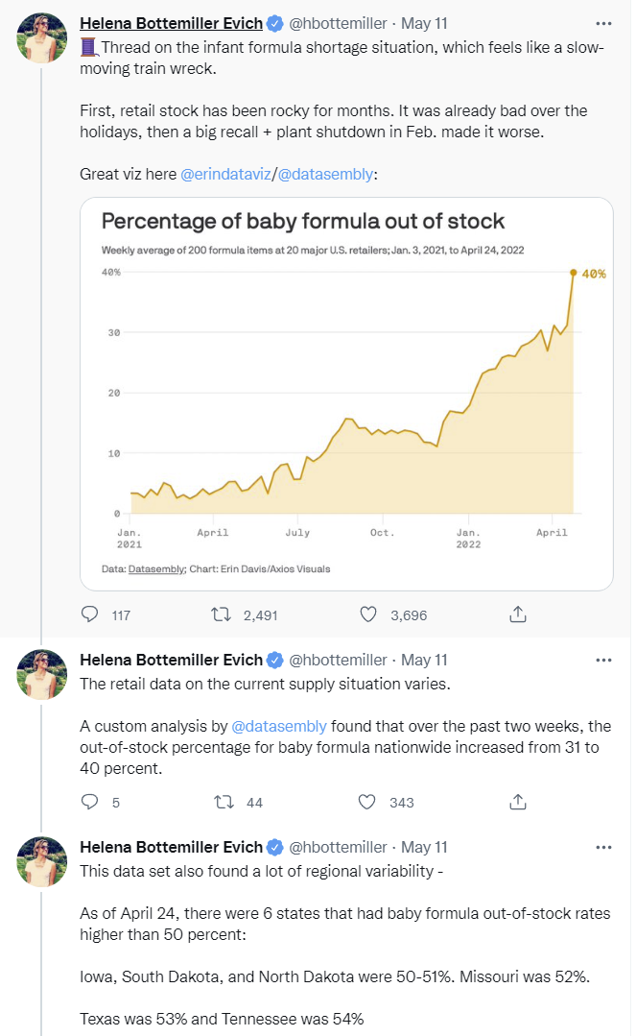Open more options on the second tweet
This screenshot has height=1036, width=636.
603,660
